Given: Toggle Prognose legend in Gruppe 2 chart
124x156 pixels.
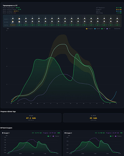Looking at the screenshot, I should 118,136.
